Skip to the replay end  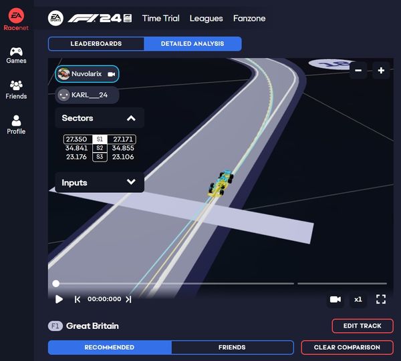tap(128, 299)
